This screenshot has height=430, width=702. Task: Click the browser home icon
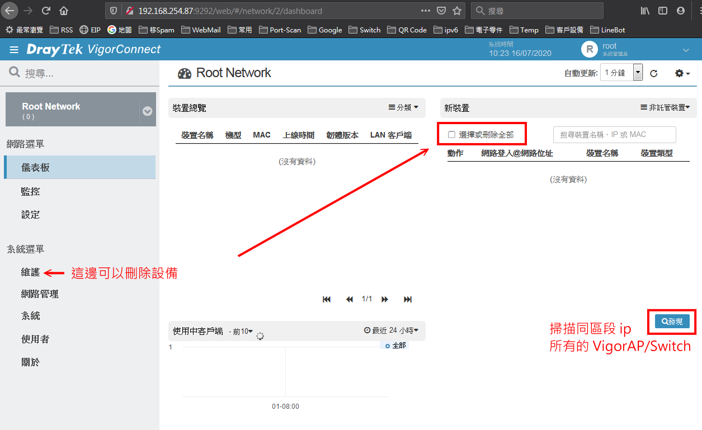[x=64, y=11]
